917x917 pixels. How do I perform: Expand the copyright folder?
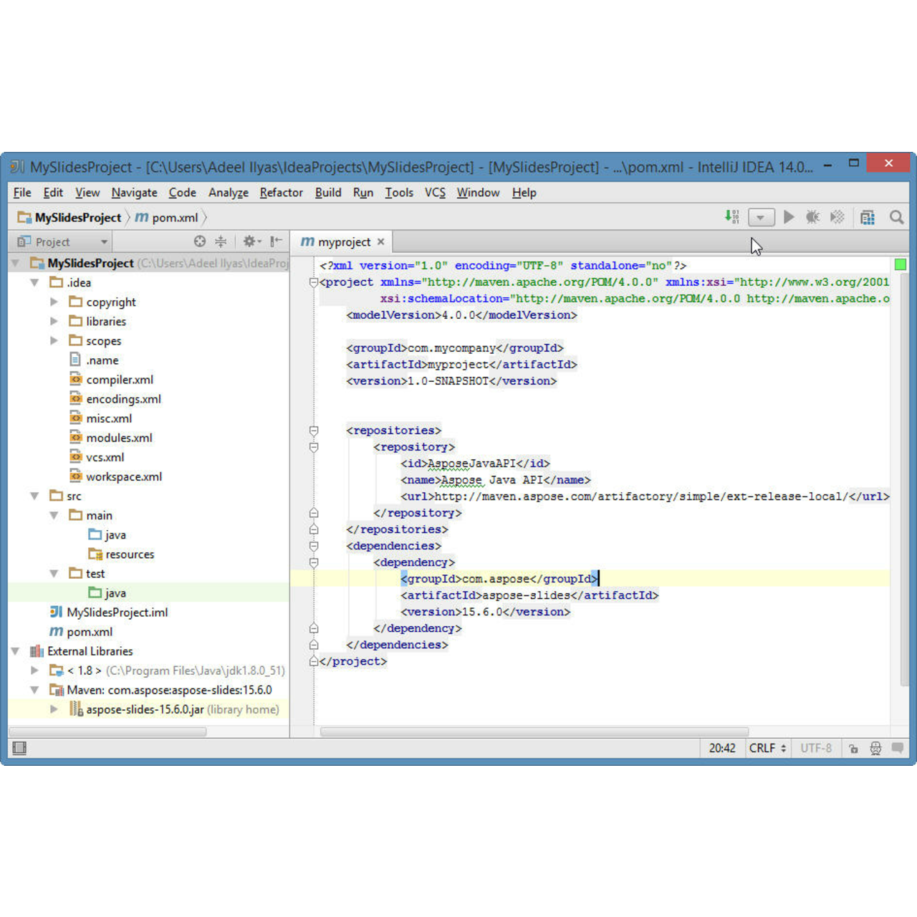[x=54, y=302]
